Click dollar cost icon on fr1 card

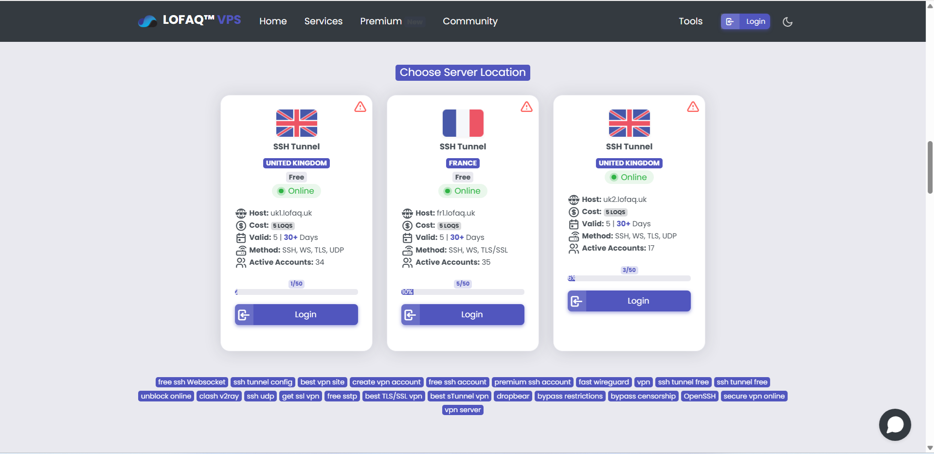click(407, 225)
